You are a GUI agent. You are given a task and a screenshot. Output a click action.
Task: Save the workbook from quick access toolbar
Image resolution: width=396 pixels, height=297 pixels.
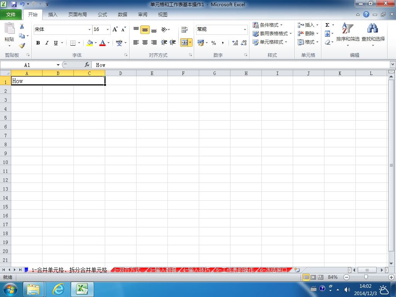(x=14, y=4)
